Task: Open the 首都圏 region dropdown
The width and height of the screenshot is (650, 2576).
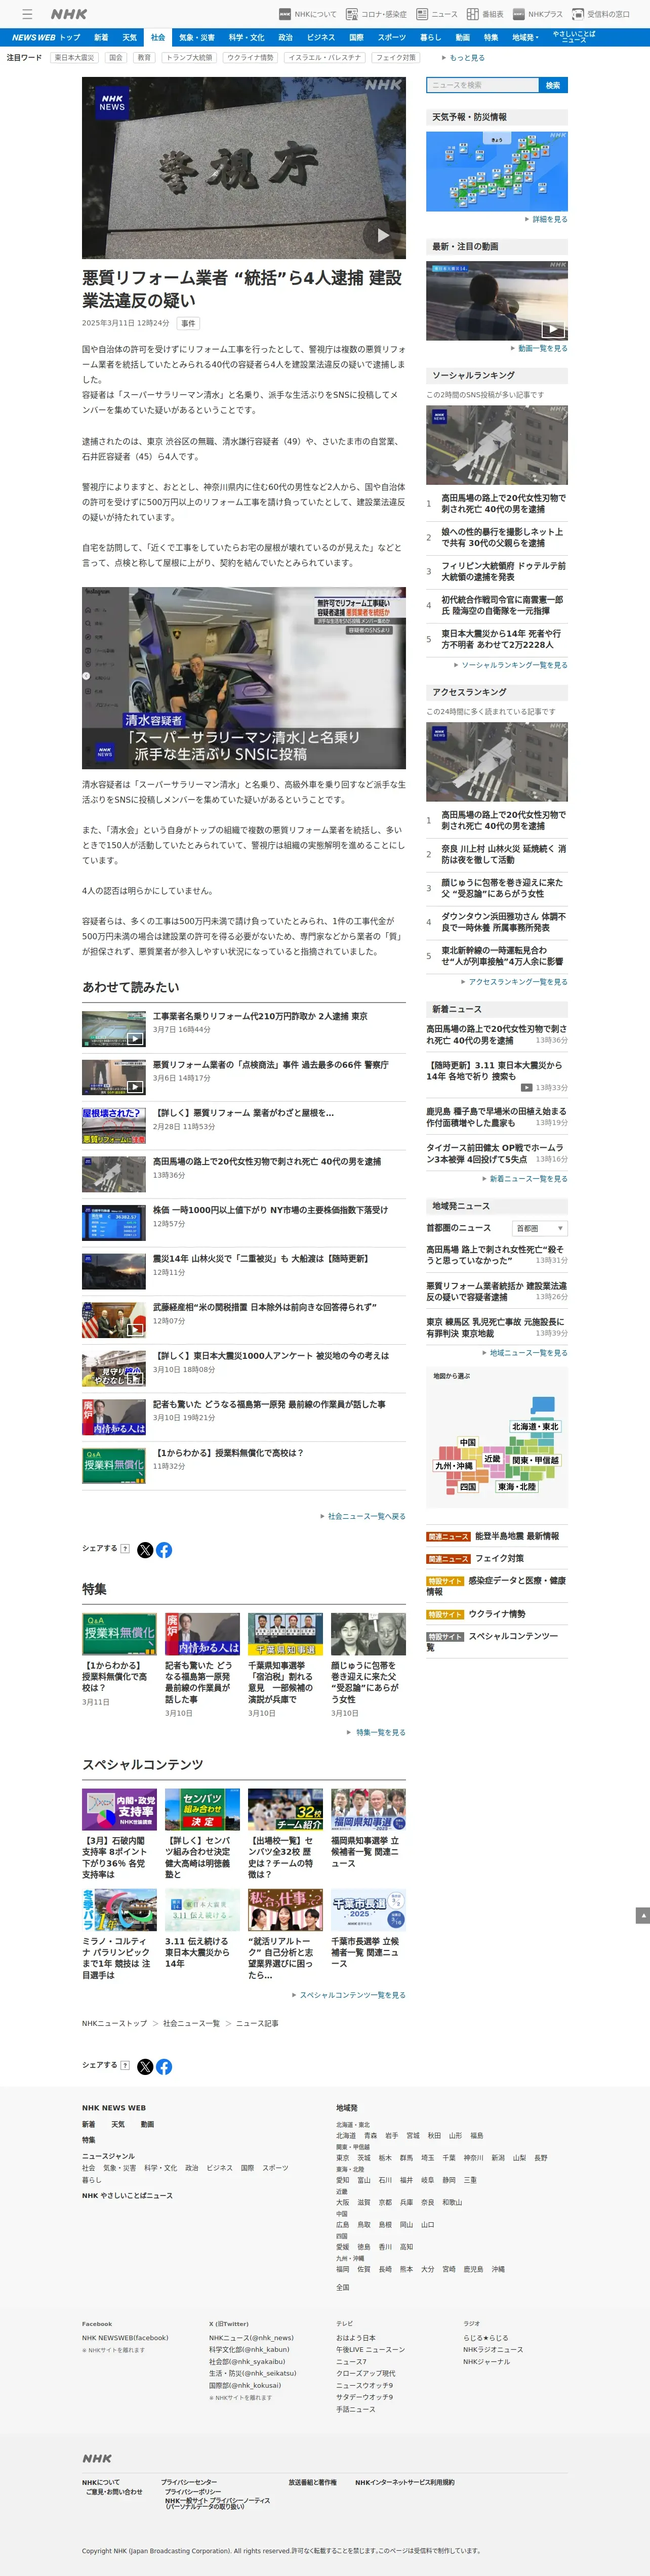Action: [x=540, y=1228]
